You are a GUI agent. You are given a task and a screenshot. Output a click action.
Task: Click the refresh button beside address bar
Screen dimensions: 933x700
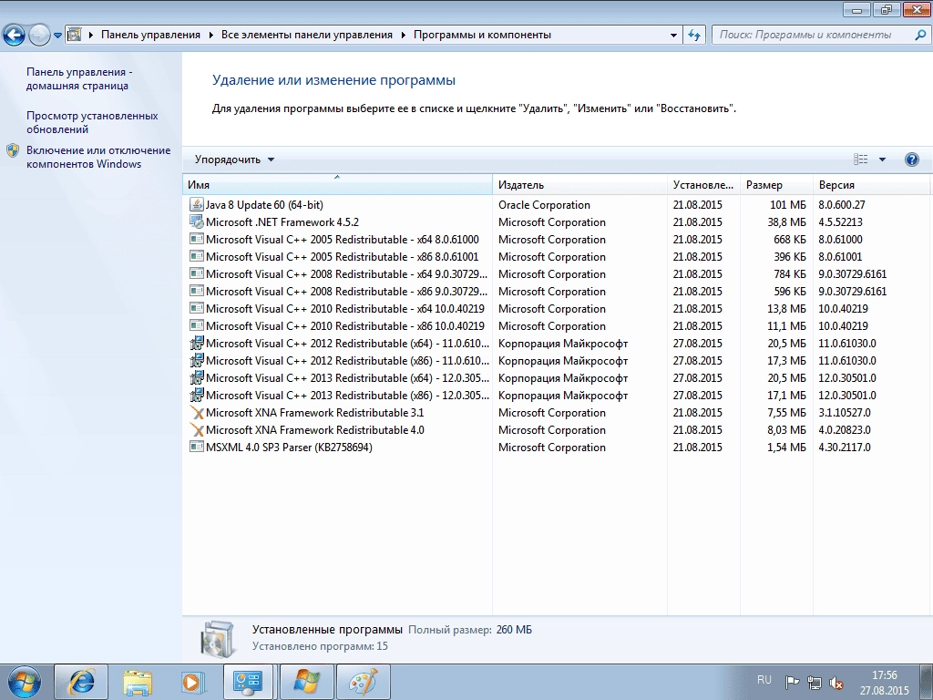click(693, 35)
